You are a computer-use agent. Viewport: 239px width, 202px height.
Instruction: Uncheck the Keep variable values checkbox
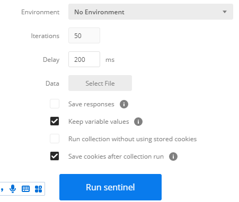click(55, 121)
